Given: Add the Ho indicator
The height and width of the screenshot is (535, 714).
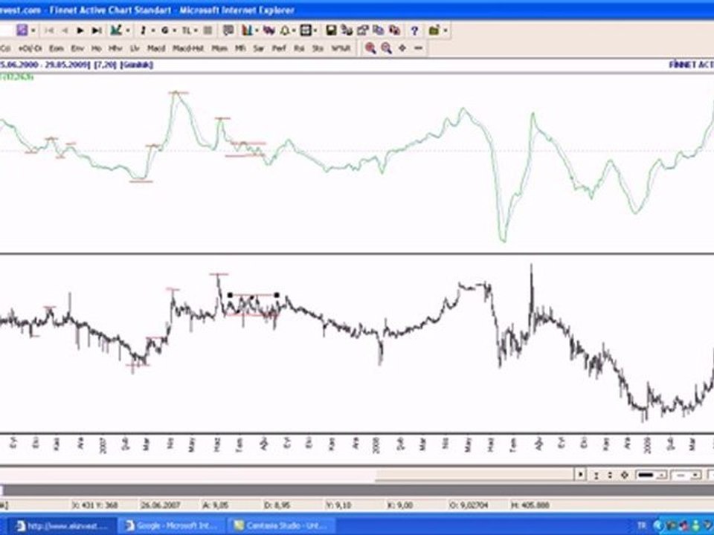Looking at the screenshot, I should click(96, 48).
